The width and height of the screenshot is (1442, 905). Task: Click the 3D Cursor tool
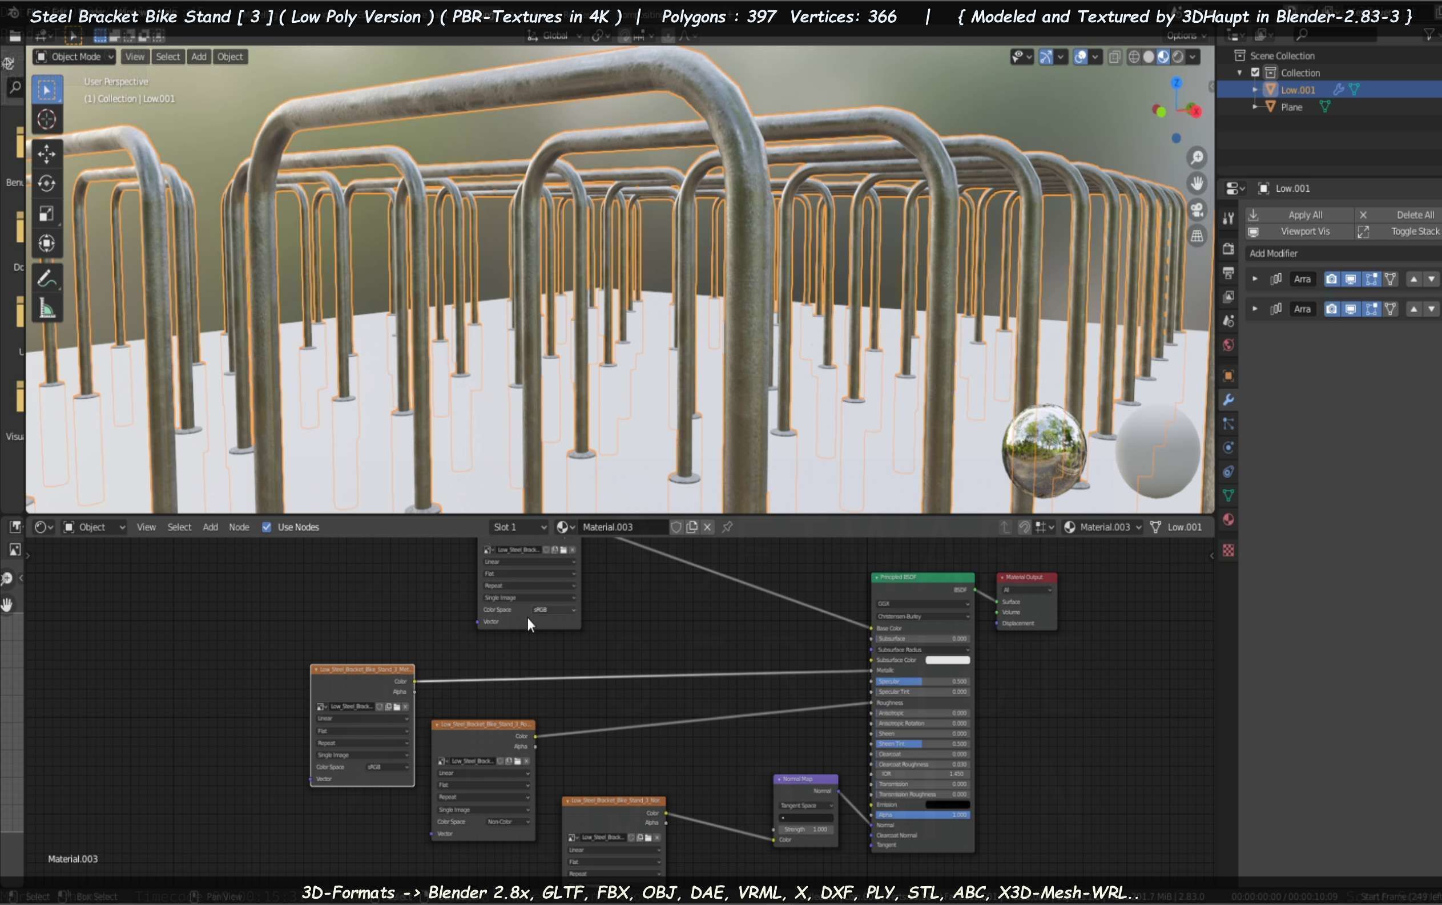[x=47, y=120]
